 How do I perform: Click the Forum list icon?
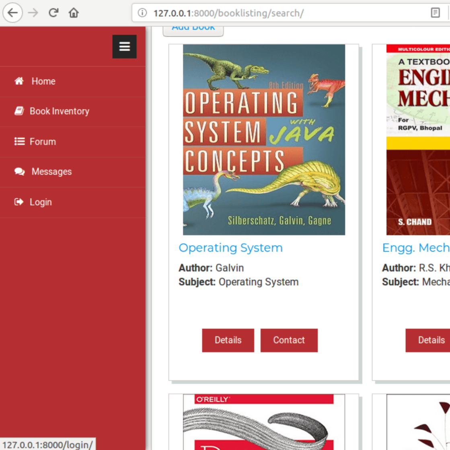(19, 142)
